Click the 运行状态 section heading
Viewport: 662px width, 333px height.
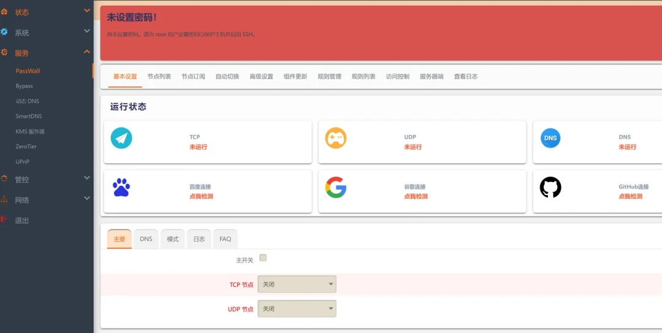128,107
